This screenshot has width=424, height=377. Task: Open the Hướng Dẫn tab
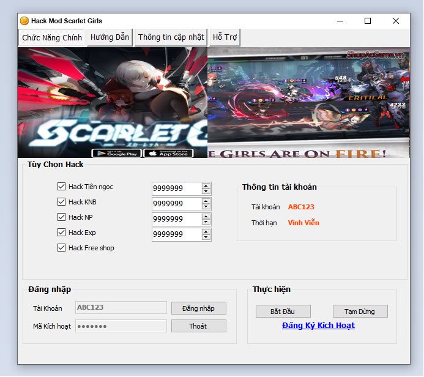click(110, 37)
